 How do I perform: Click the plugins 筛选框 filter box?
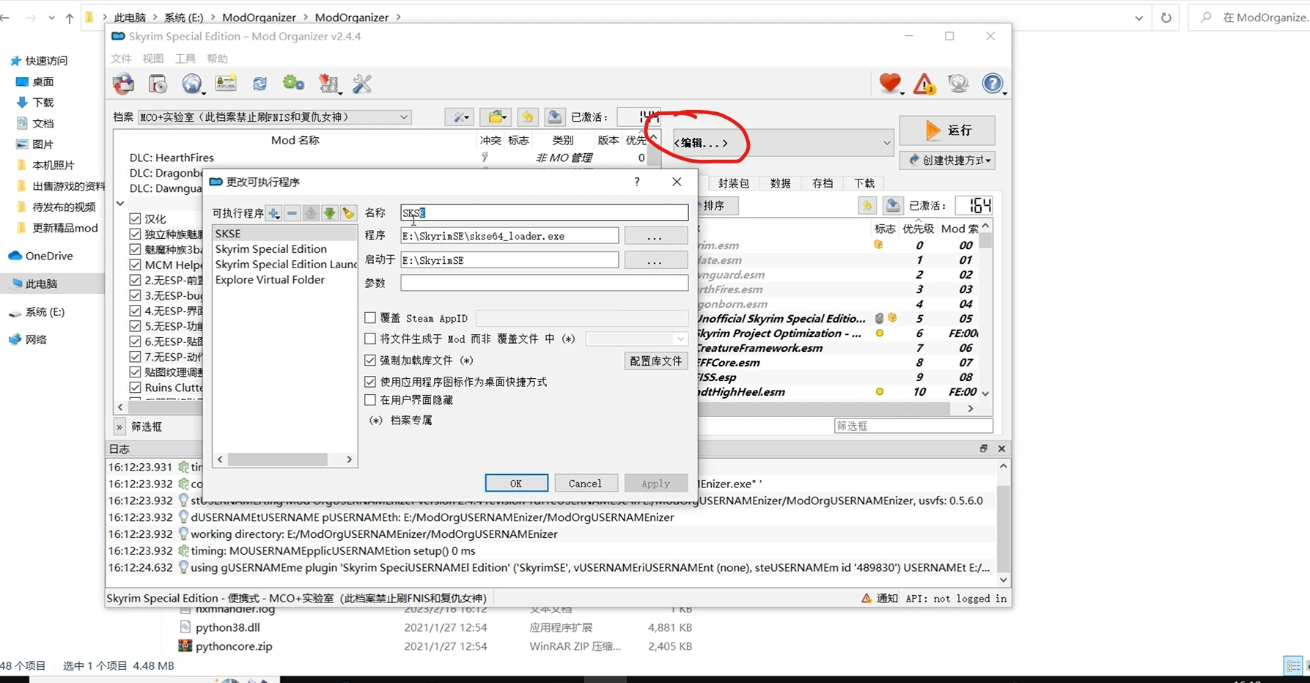click(x=913, y=426)
